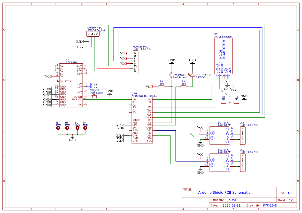302x213 pixels.
Task: Toggle the SW_ON push button
Action: pos(94,95)
